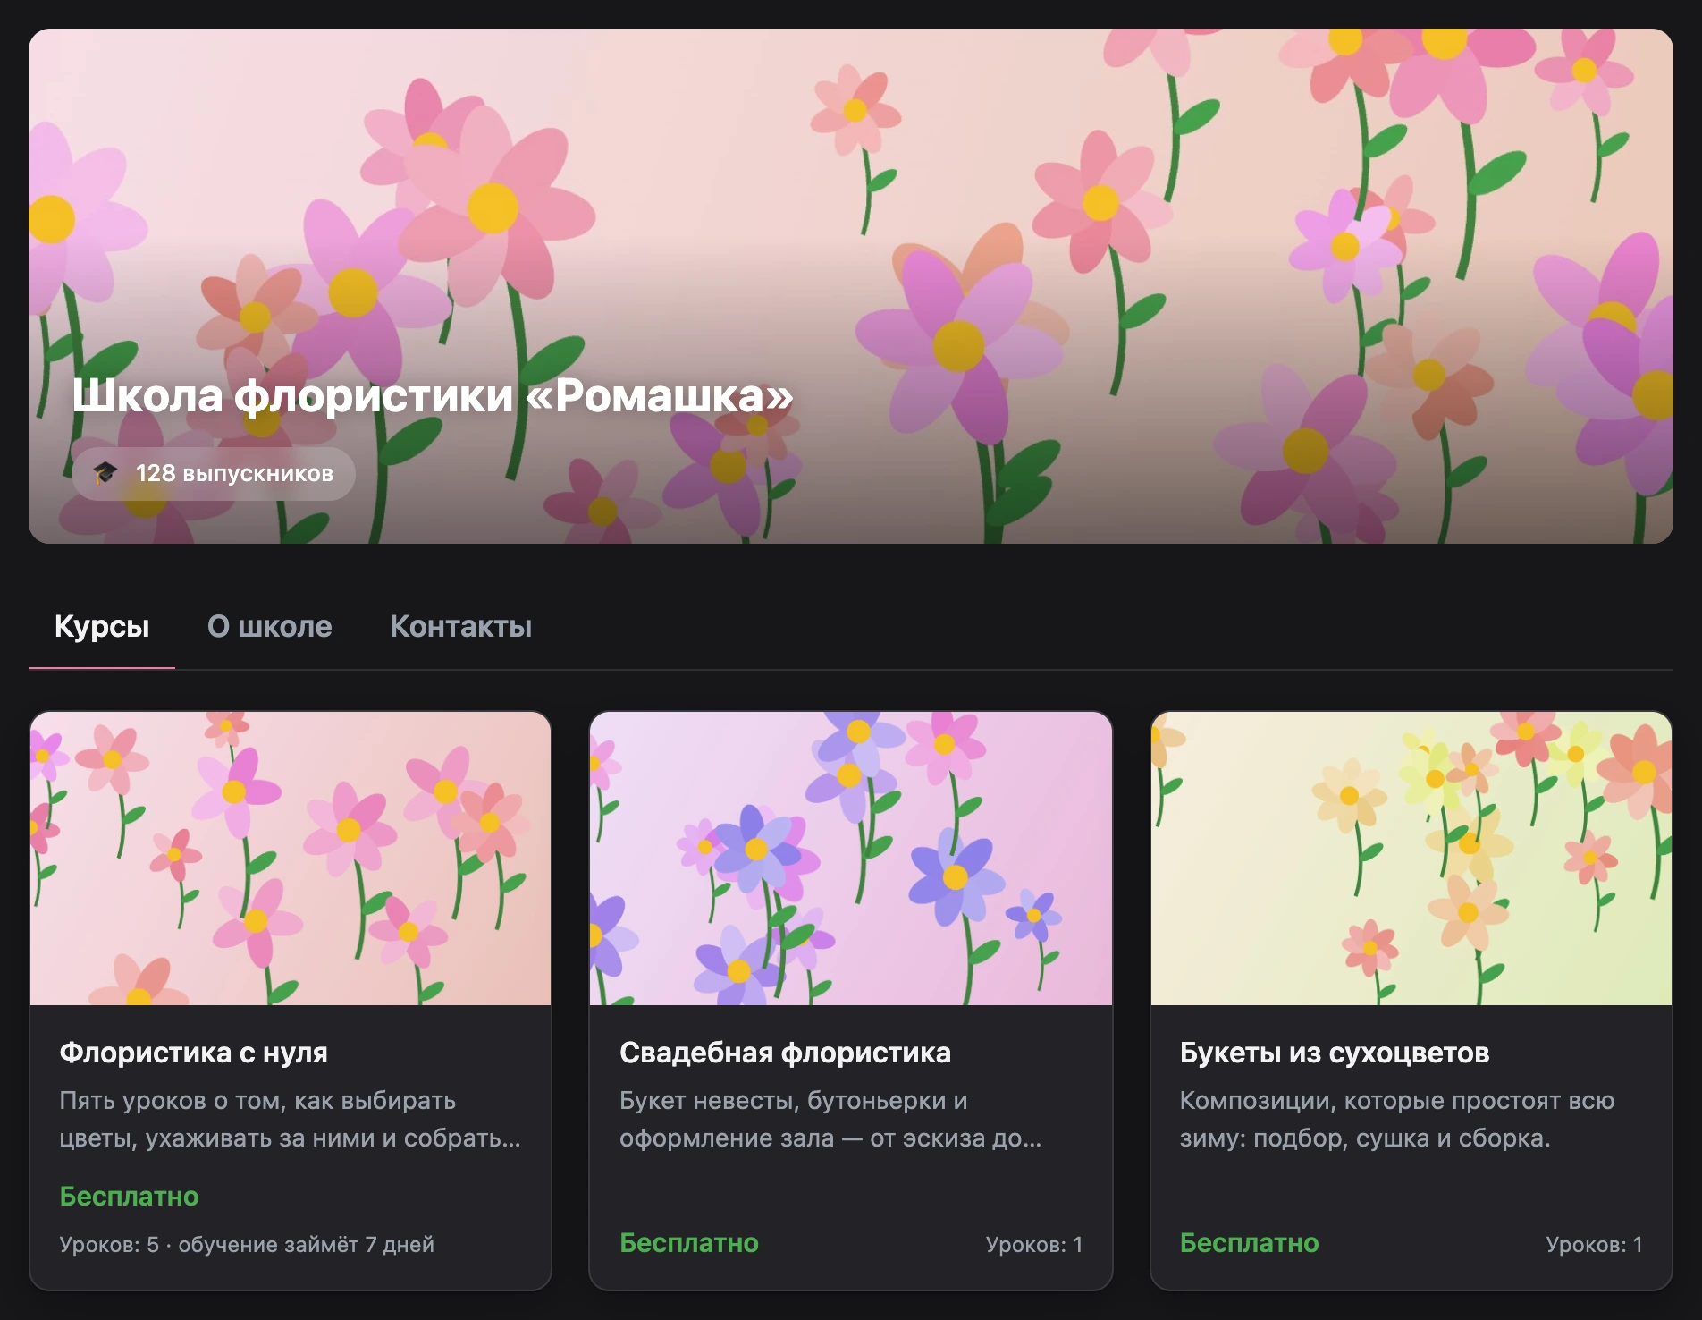Open the Флористика с нуля course title
The width and height of the screenshot is (1702, 1320).
pos(193,1053)
